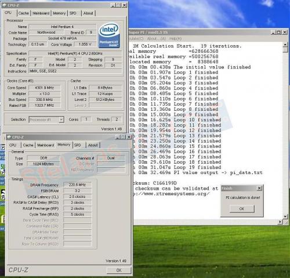Click the lower CPU-Z window title icon
The width and height of the screenshot is (290, 278).
click(9, 137)
